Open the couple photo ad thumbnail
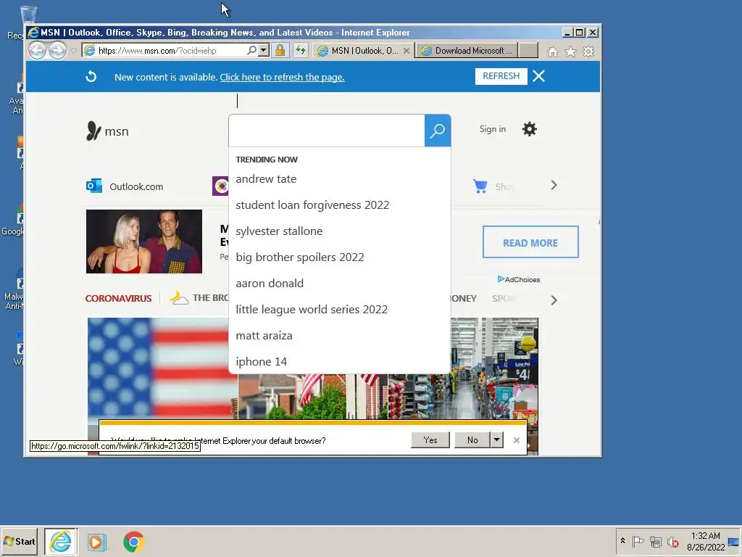 click(144, 242)
